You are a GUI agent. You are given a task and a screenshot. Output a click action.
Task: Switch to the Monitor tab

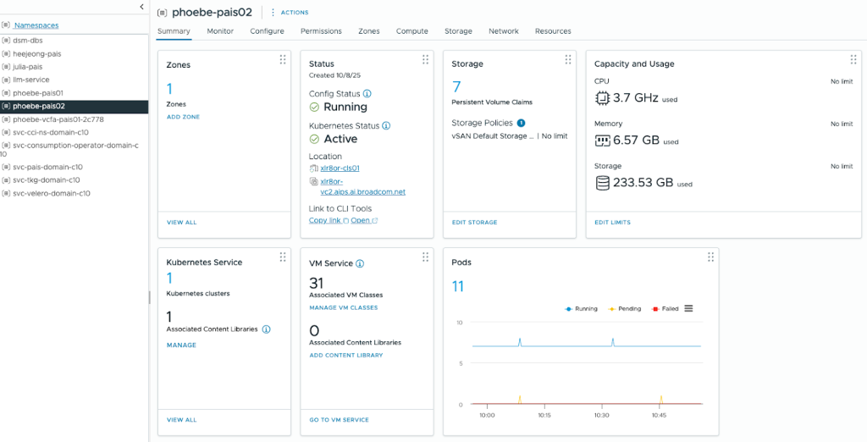(220, 31)
